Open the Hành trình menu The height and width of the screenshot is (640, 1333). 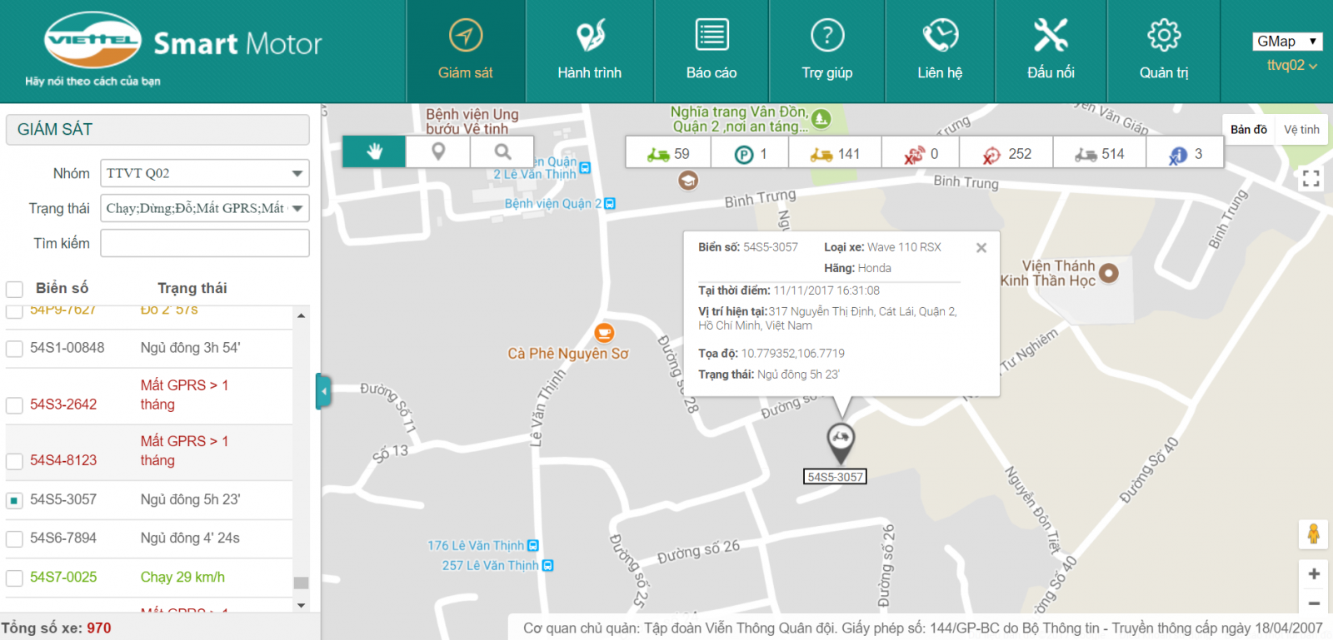589,51
